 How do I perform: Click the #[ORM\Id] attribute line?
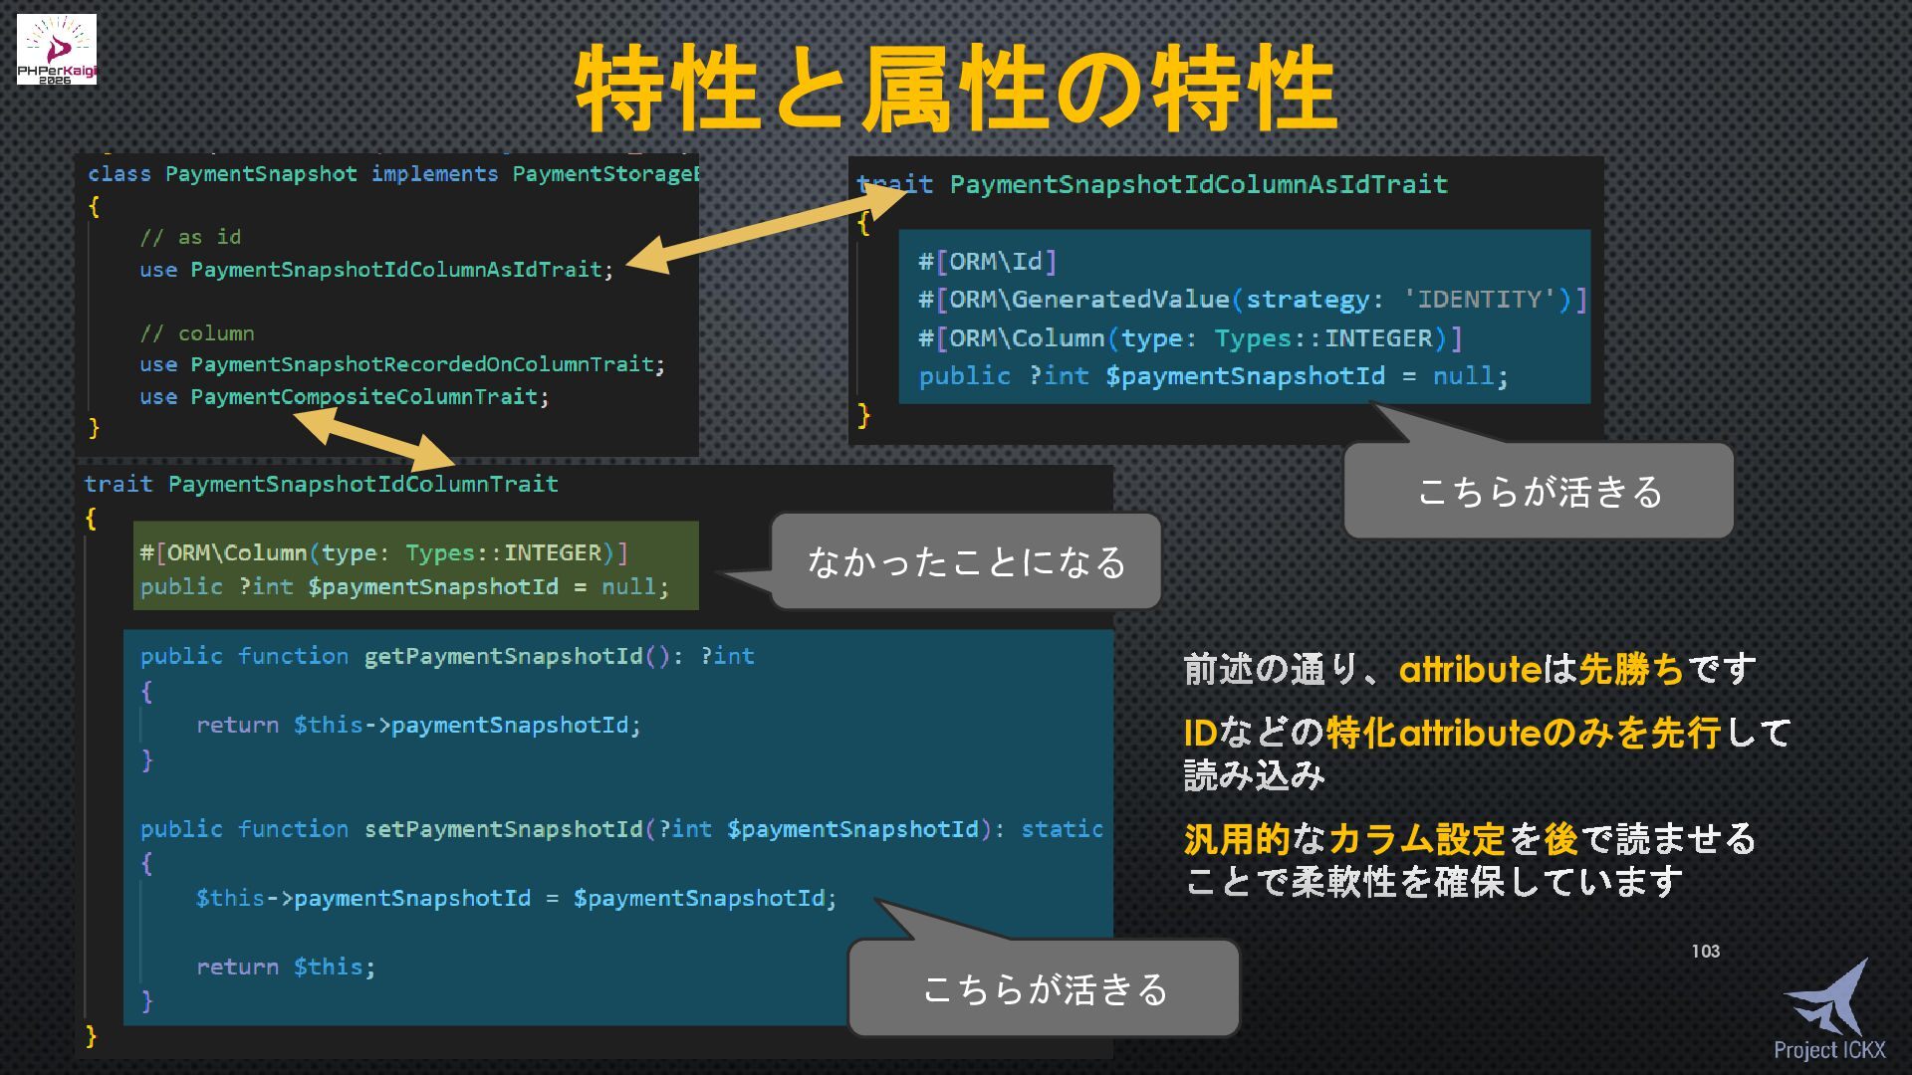[x=987, y=262]
